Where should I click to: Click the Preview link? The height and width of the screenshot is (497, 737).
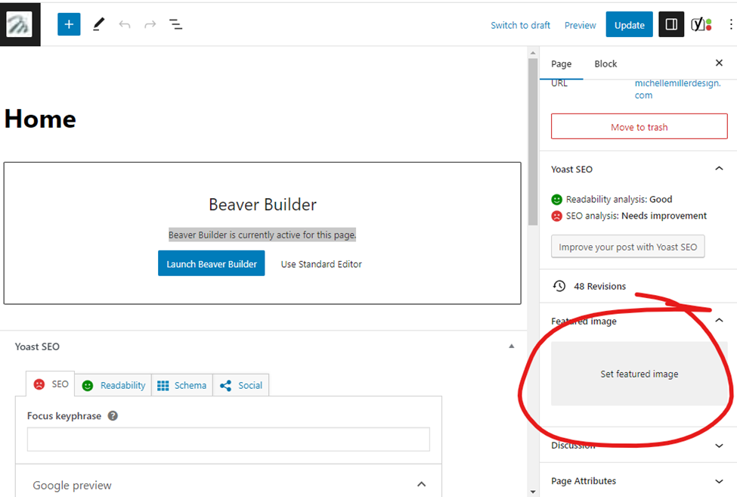click(x=580, y=26)
